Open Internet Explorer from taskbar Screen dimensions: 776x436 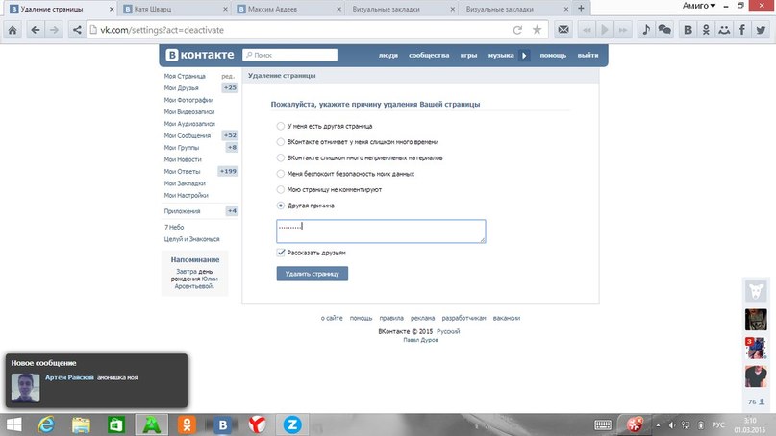pos(45,424)
